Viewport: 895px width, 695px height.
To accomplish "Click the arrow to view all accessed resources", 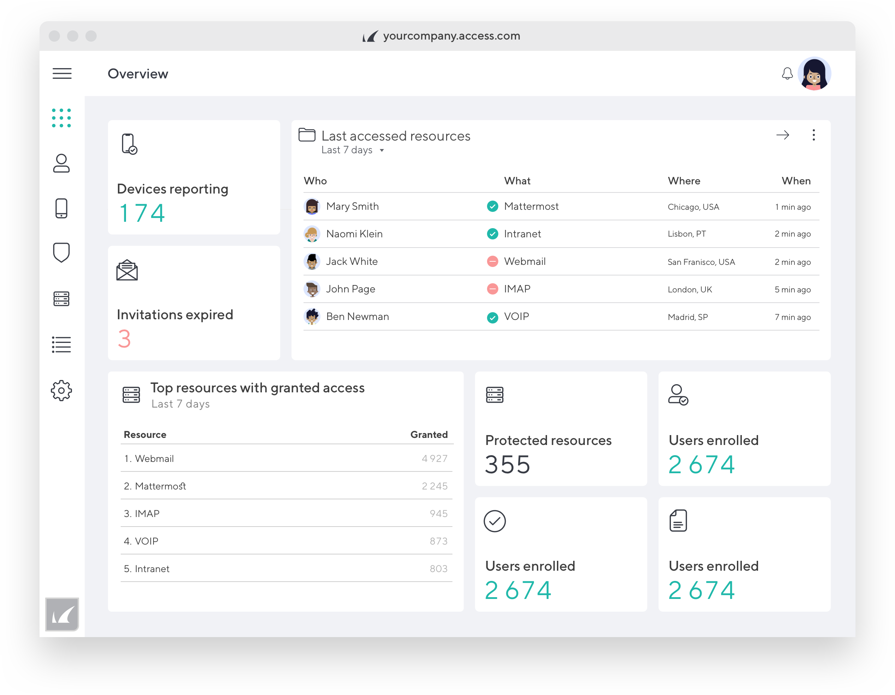I will point(782,135).
